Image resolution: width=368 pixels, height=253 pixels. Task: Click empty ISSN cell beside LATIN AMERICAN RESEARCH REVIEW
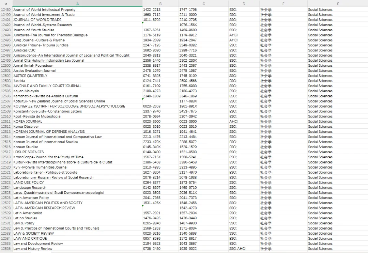(x=160, y=208)
